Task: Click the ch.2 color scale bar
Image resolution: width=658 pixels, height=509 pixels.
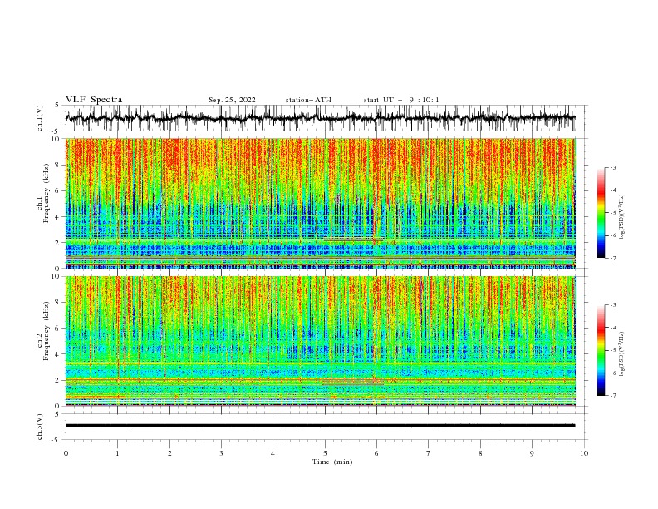Action: pos(602,350)
